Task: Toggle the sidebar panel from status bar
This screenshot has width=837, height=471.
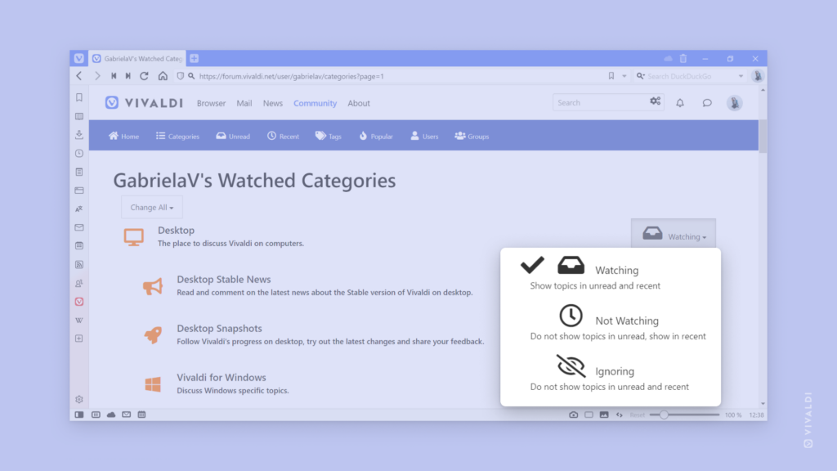Action: tap(79, 415)
